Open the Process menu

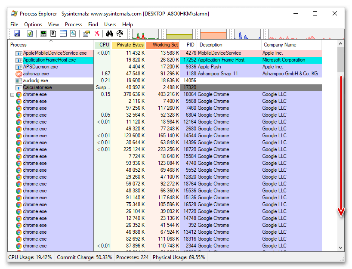pyautogui.click(x=74, y=25)
